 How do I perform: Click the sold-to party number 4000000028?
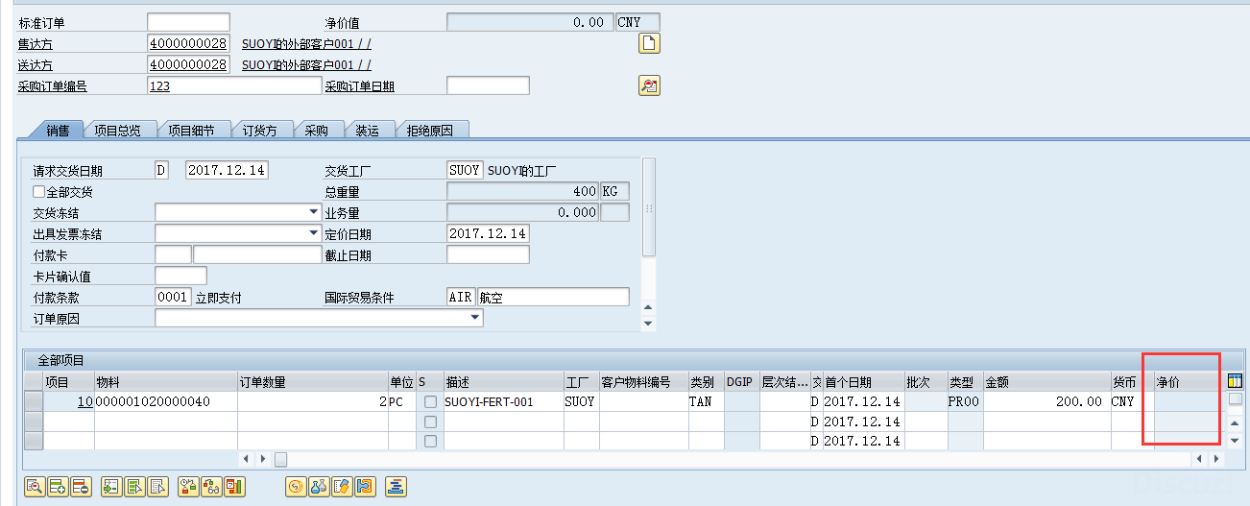click(x=188, y=43)
